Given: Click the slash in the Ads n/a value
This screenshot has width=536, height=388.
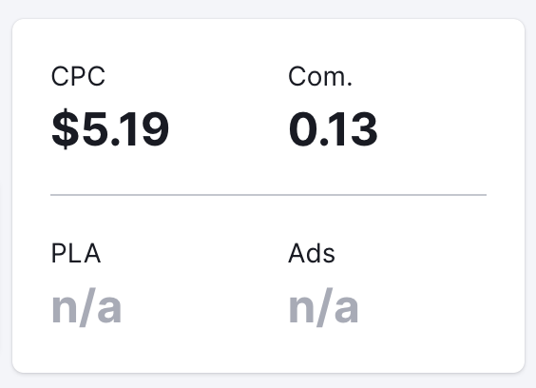Looking at the screenshot, I should pos(324,307).
